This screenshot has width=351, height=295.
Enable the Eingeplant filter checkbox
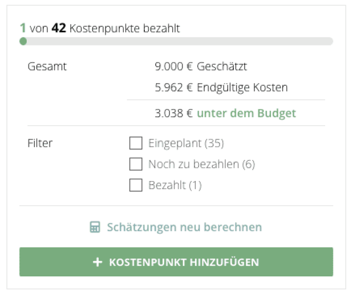point(135,144)
